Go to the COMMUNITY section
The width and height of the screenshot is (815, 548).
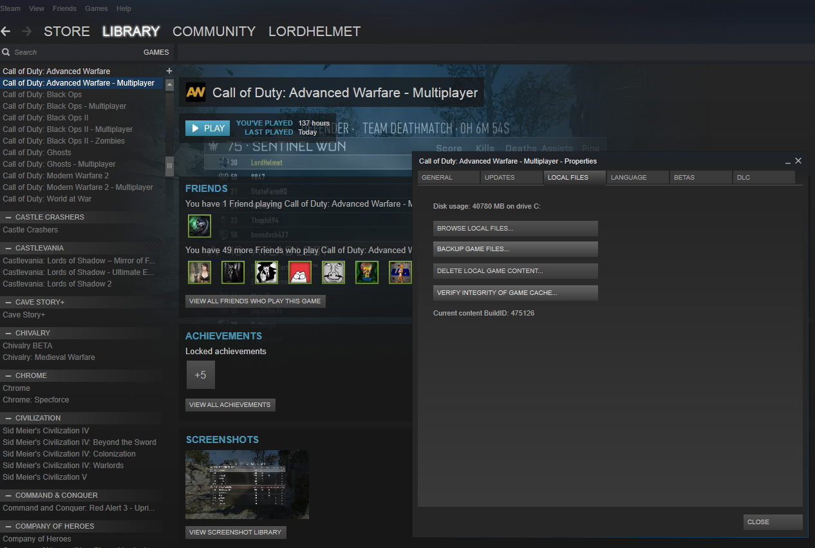click(214, 31)
